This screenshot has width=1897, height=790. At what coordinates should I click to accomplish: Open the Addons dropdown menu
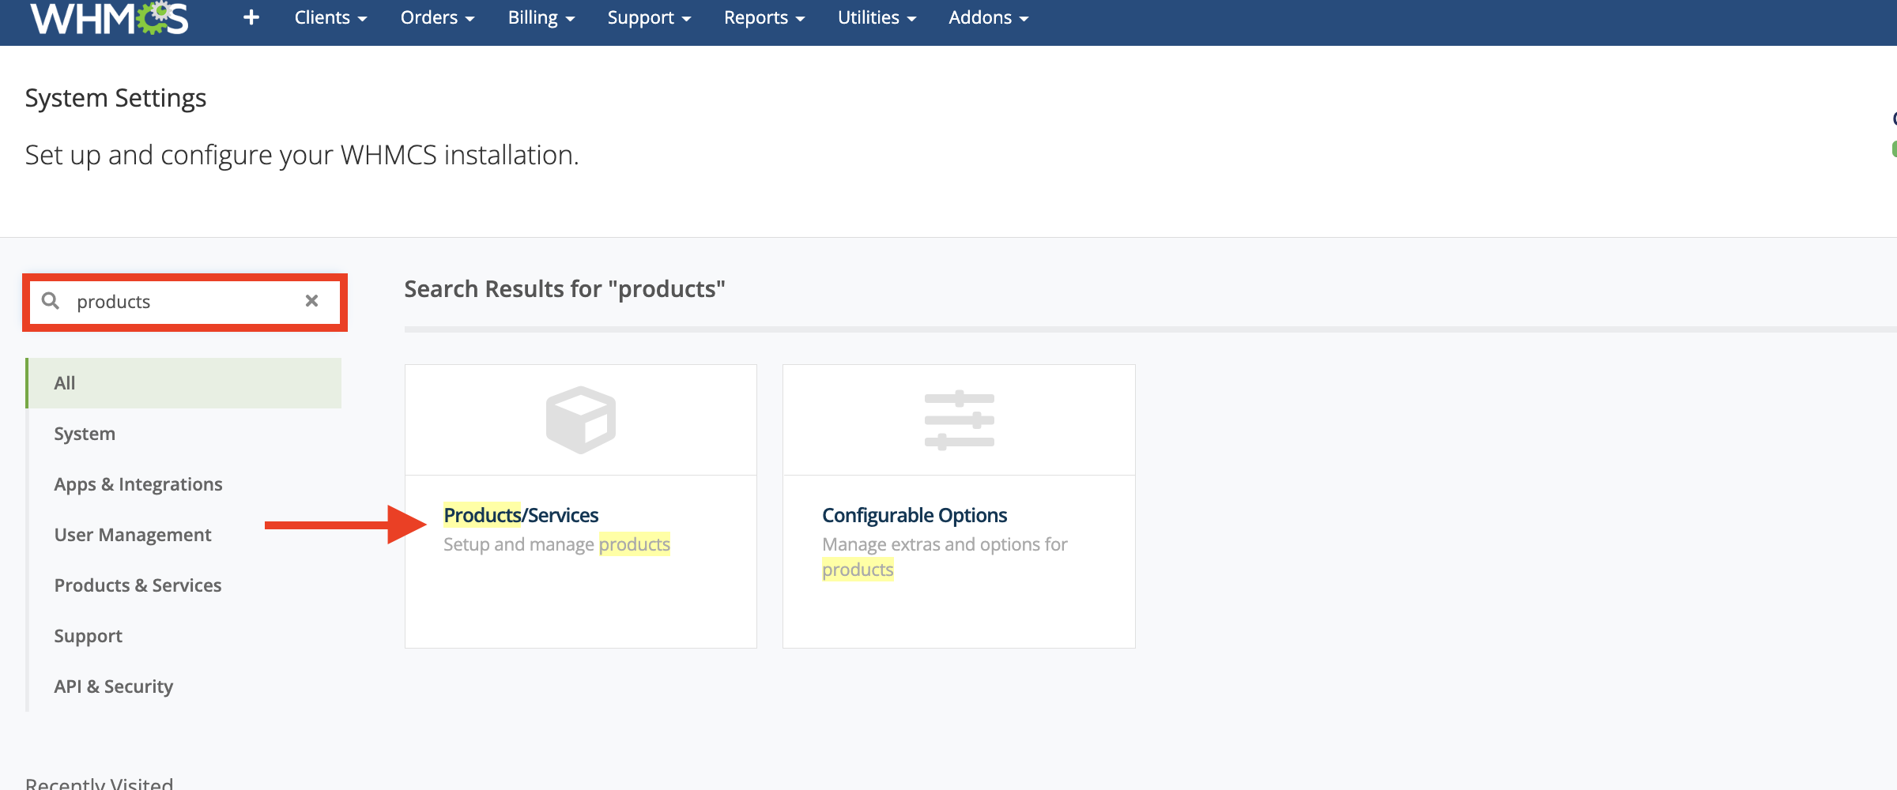pyautogui.click(x=988, y=17)
